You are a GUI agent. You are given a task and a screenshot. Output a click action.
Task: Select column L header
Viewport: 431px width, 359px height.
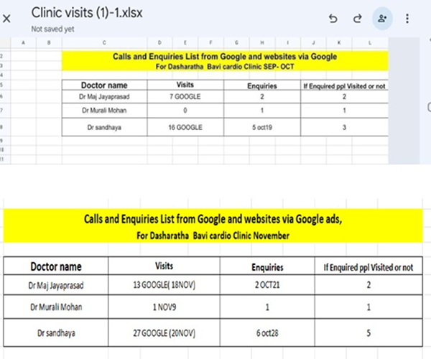[370, 42]
